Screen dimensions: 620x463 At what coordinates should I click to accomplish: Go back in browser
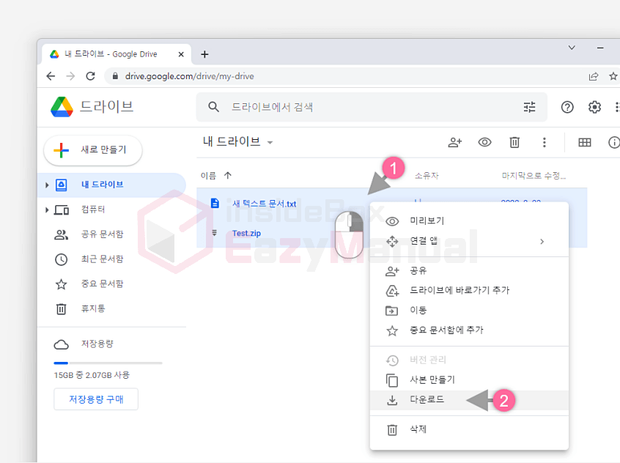[51, 76]
